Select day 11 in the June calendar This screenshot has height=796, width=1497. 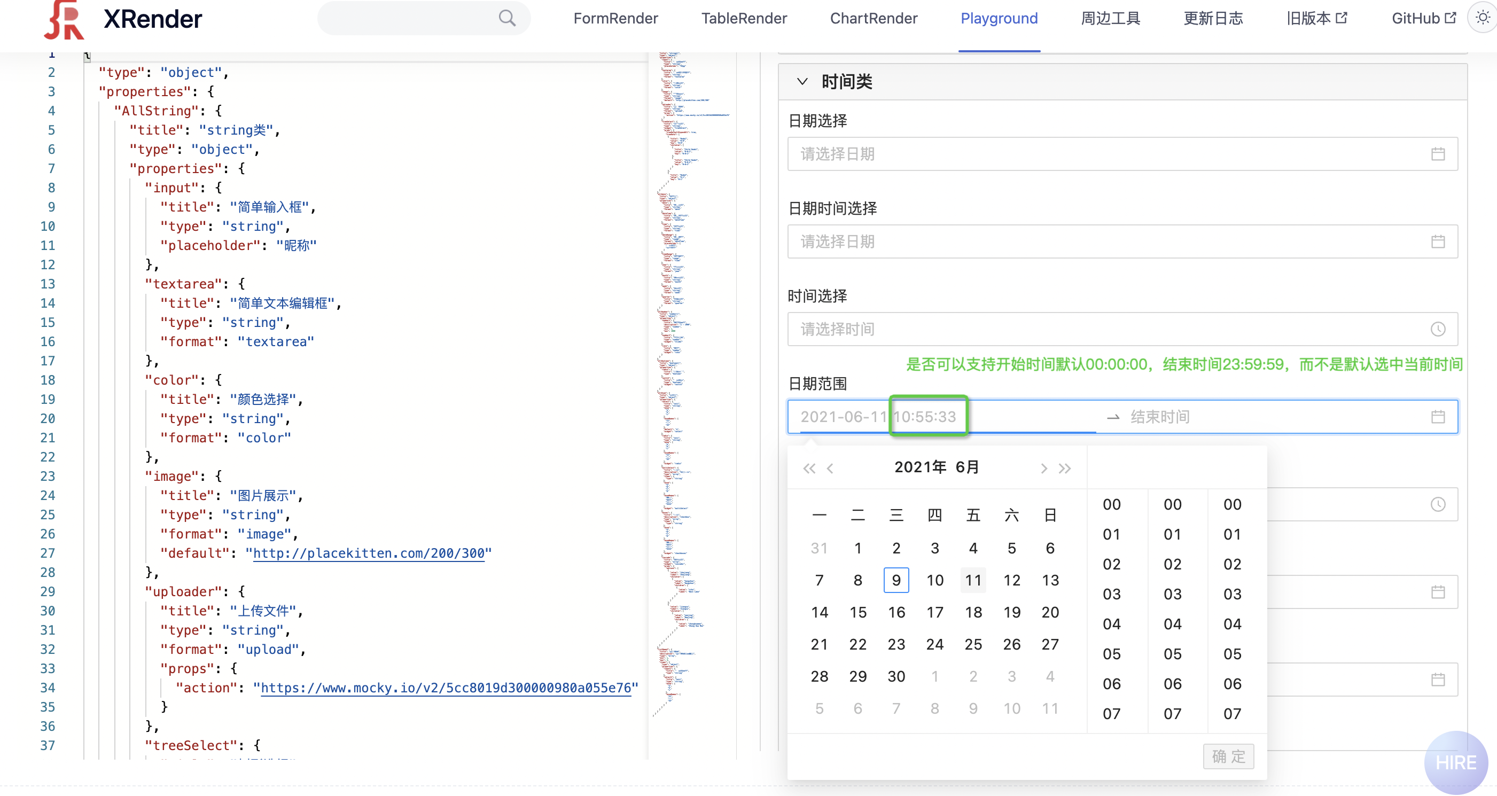(x=973, y=580)
